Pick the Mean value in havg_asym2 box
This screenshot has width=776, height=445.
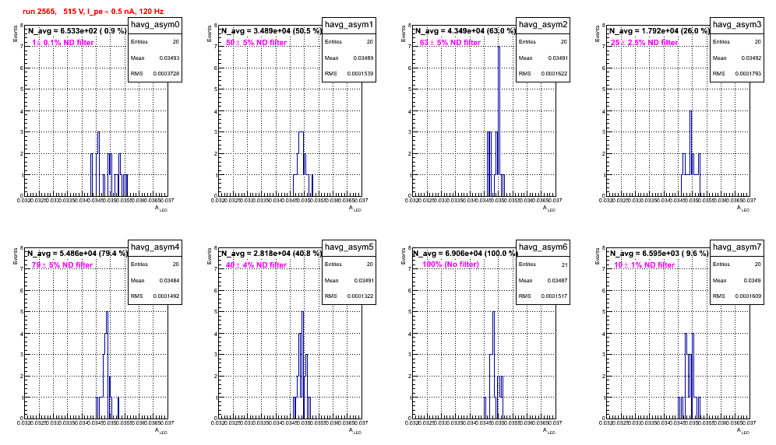point(557,58)
